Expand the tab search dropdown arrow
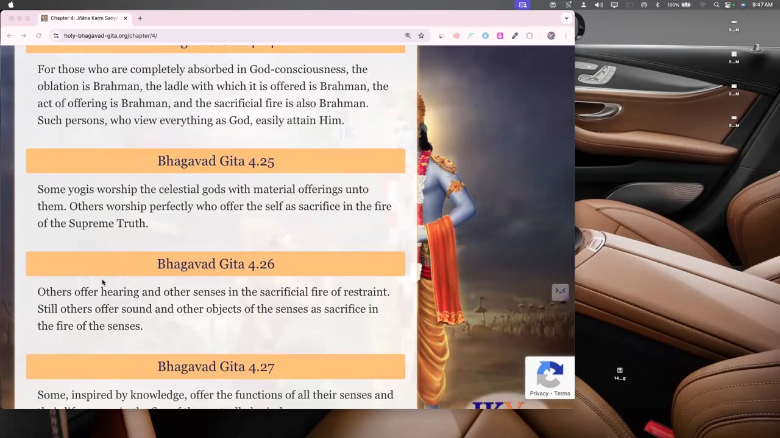Screen dimensions: 780x438 (566, 18)
